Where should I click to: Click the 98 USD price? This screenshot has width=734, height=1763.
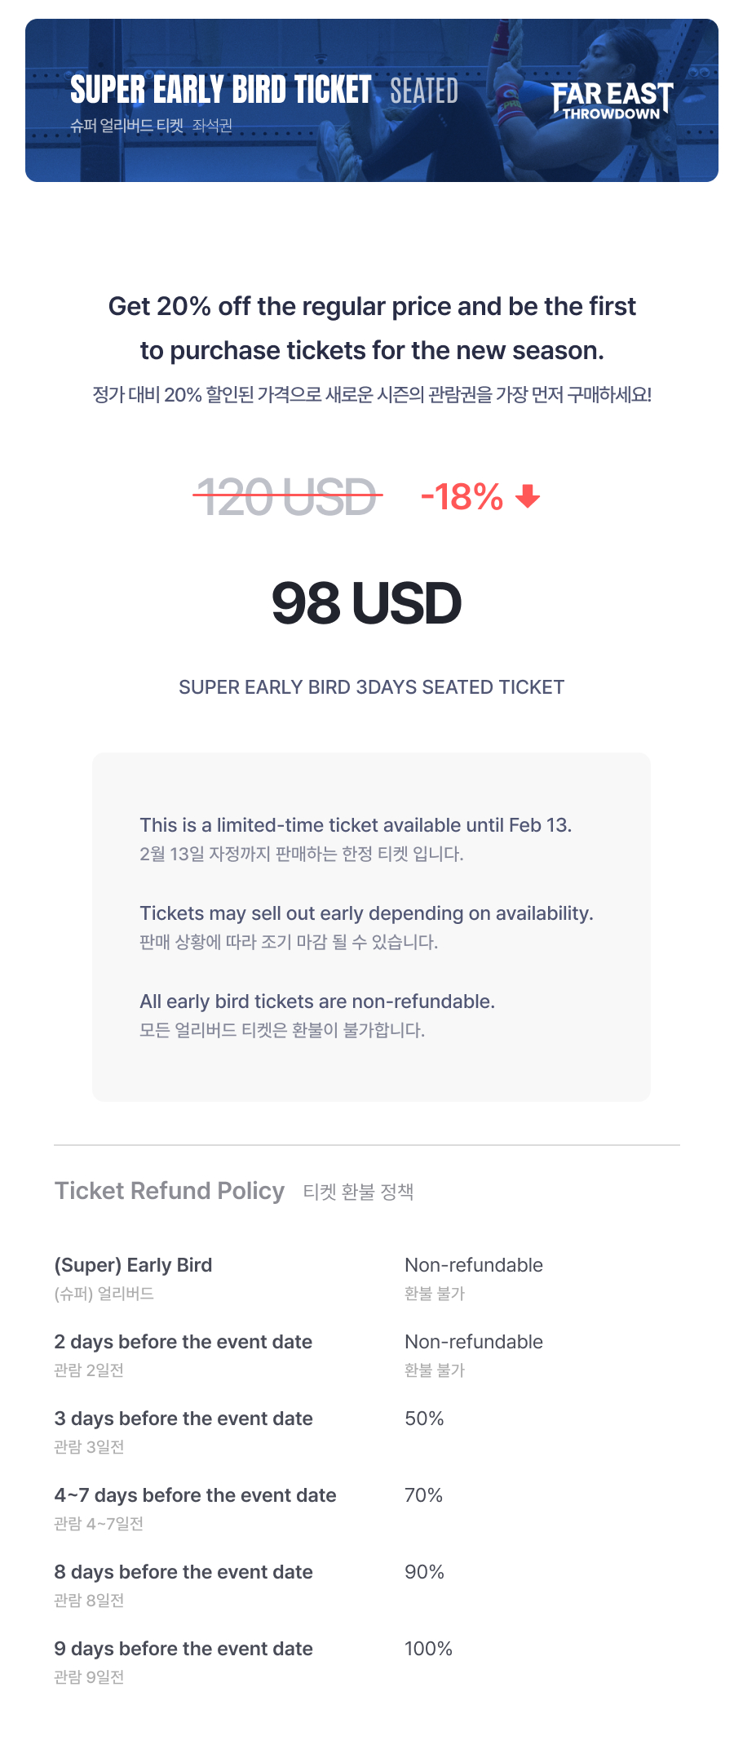point(366,604)
